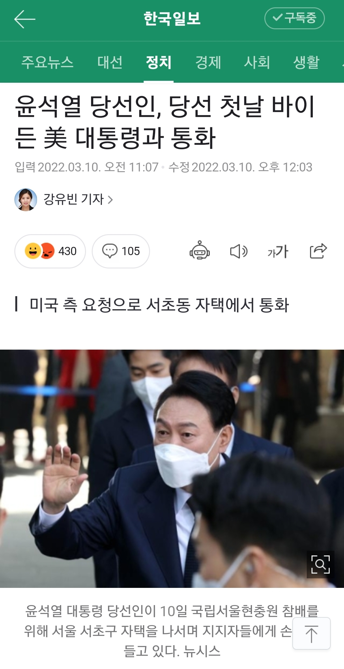The width and height of the screenshot is (344, 669).
Task: Open the AI robot summary icon
Action: [x=200, y=250]
